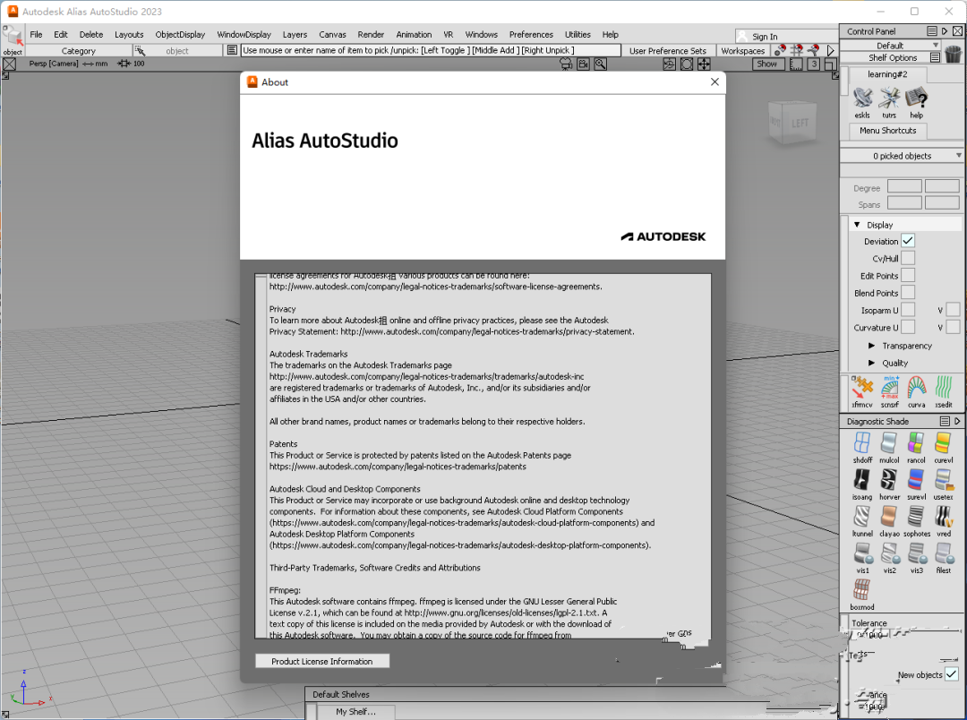The image size is (967, 720).
Task: Open the Canvas menu
Action: 332,35
